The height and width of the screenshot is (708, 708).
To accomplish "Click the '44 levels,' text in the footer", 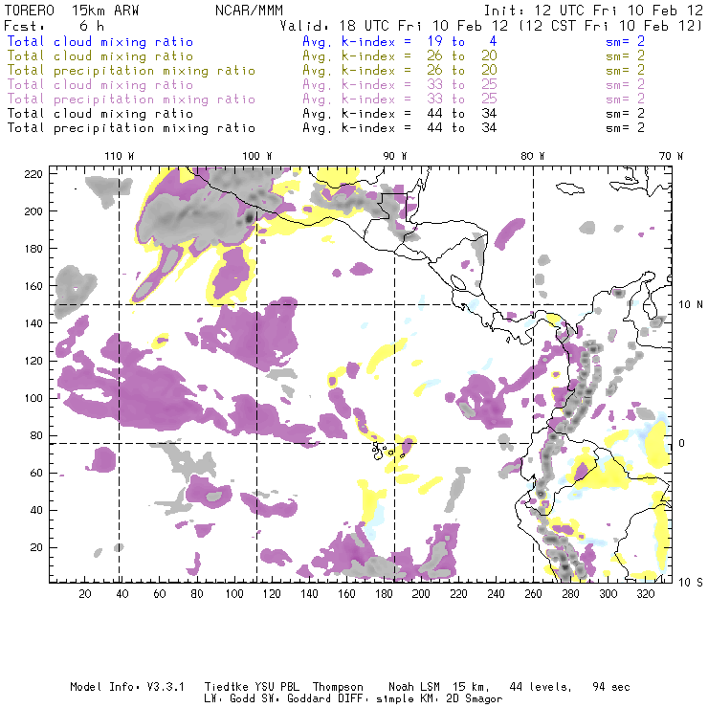I will 541,688.
